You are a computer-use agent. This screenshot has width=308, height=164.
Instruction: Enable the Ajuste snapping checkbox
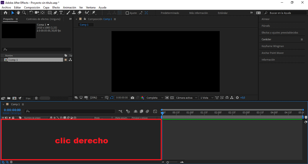127,13
